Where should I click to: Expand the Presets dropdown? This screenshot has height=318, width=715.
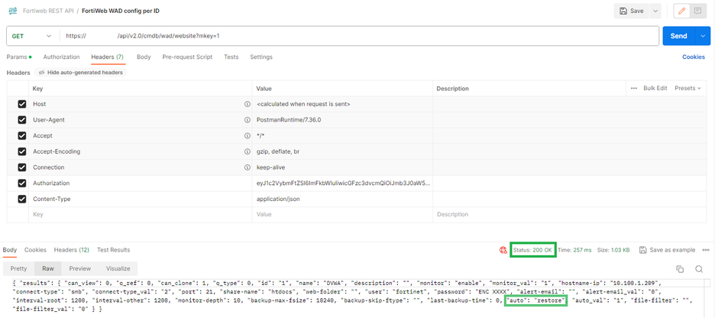click(687, 89)
